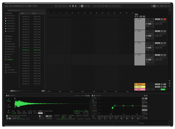Unfold track 2 Track with its arrow
Viewport: 175px width, 129px height.
(135, 31)
